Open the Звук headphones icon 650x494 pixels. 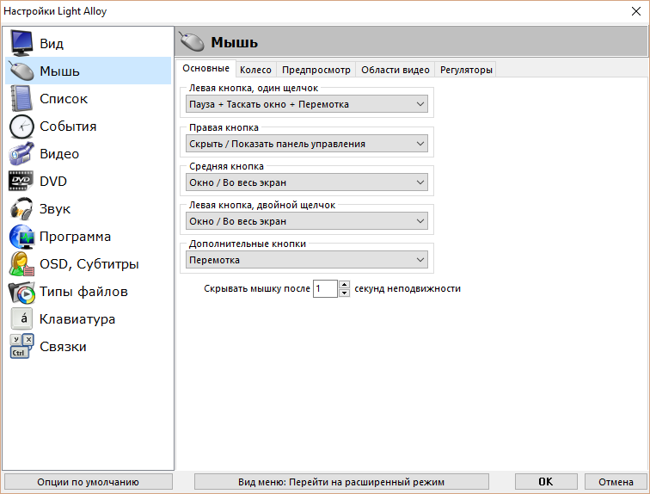[21, 208]
